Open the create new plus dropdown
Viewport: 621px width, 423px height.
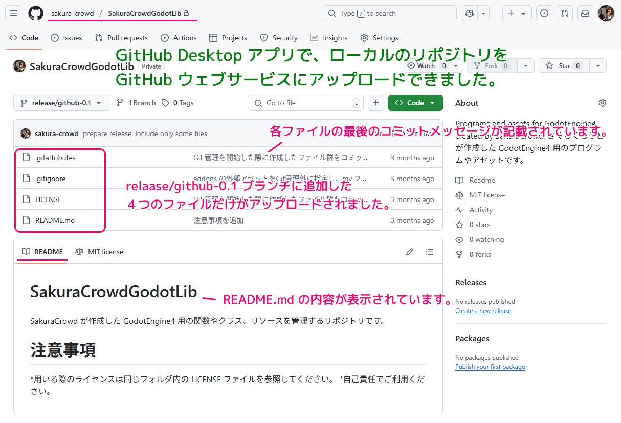click(517, 14)
